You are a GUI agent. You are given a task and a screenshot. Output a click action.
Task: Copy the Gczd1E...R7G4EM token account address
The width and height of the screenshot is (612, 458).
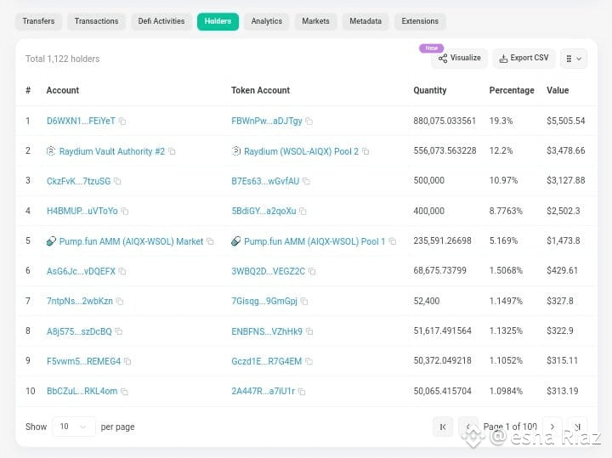coord(309,361)
